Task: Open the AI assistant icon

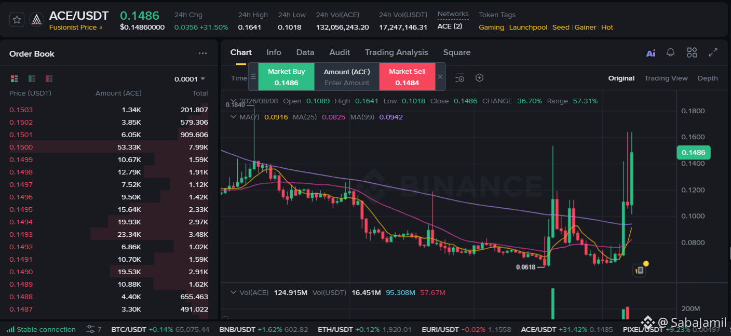Action: pyautogui.click(x=651, y=53)
